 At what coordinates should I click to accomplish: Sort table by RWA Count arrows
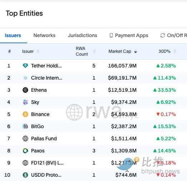coord(94,51)
